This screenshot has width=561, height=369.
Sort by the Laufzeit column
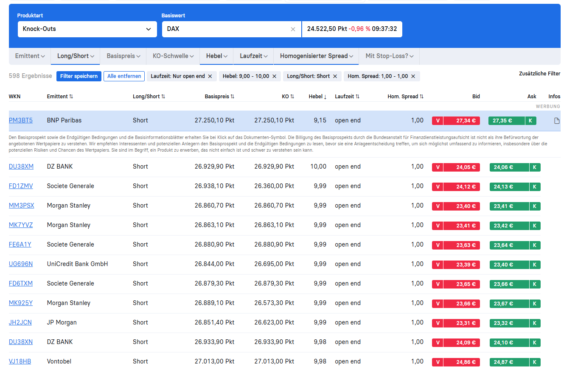pos(347,97)
